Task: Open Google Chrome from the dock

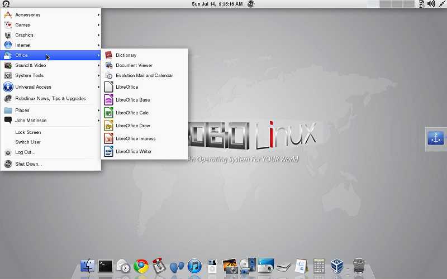Action: pos(141,266)
